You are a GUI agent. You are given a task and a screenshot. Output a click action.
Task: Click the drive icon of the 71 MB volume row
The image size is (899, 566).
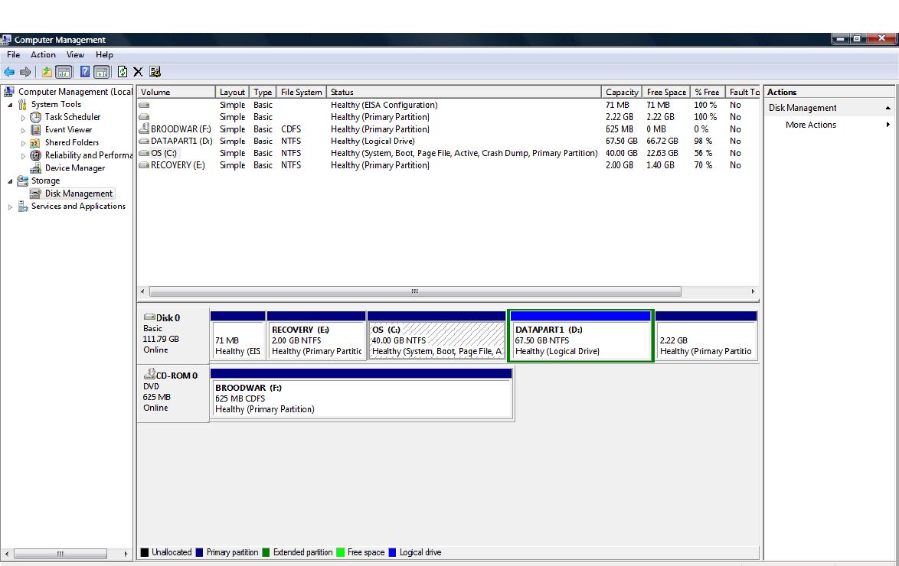point(144,105)
